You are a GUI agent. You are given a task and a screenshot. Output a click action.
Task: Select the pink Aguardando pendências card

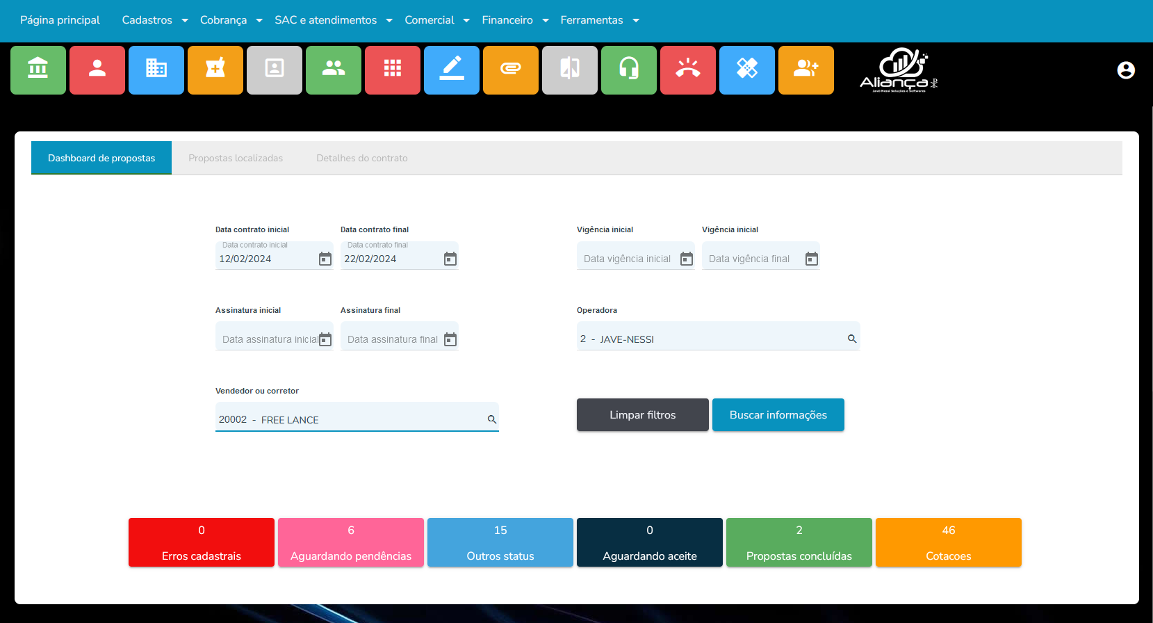coord(351,542)
